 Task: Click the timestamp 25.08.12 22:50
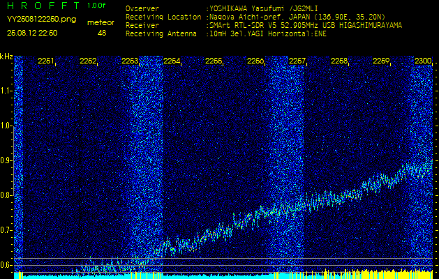click(32, 33)
